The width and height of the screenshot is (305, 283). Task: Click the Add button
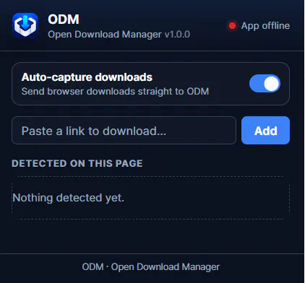[x=265, y=131]
